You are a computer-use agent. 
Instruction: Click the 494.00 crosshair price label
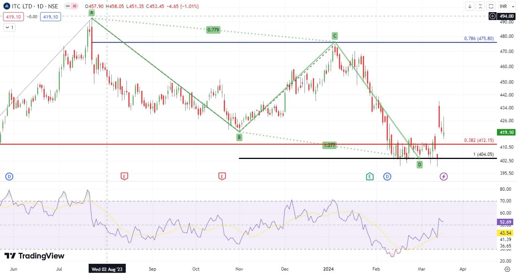(506, 16)
